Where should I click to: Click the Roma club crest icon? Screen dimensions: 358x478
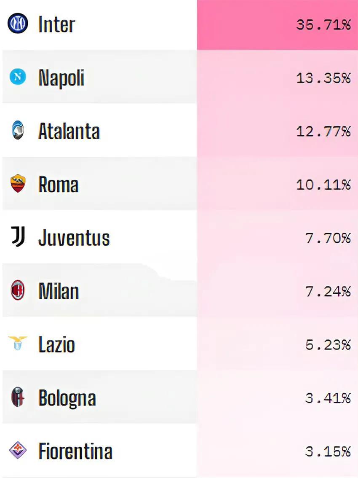point(18,184)
